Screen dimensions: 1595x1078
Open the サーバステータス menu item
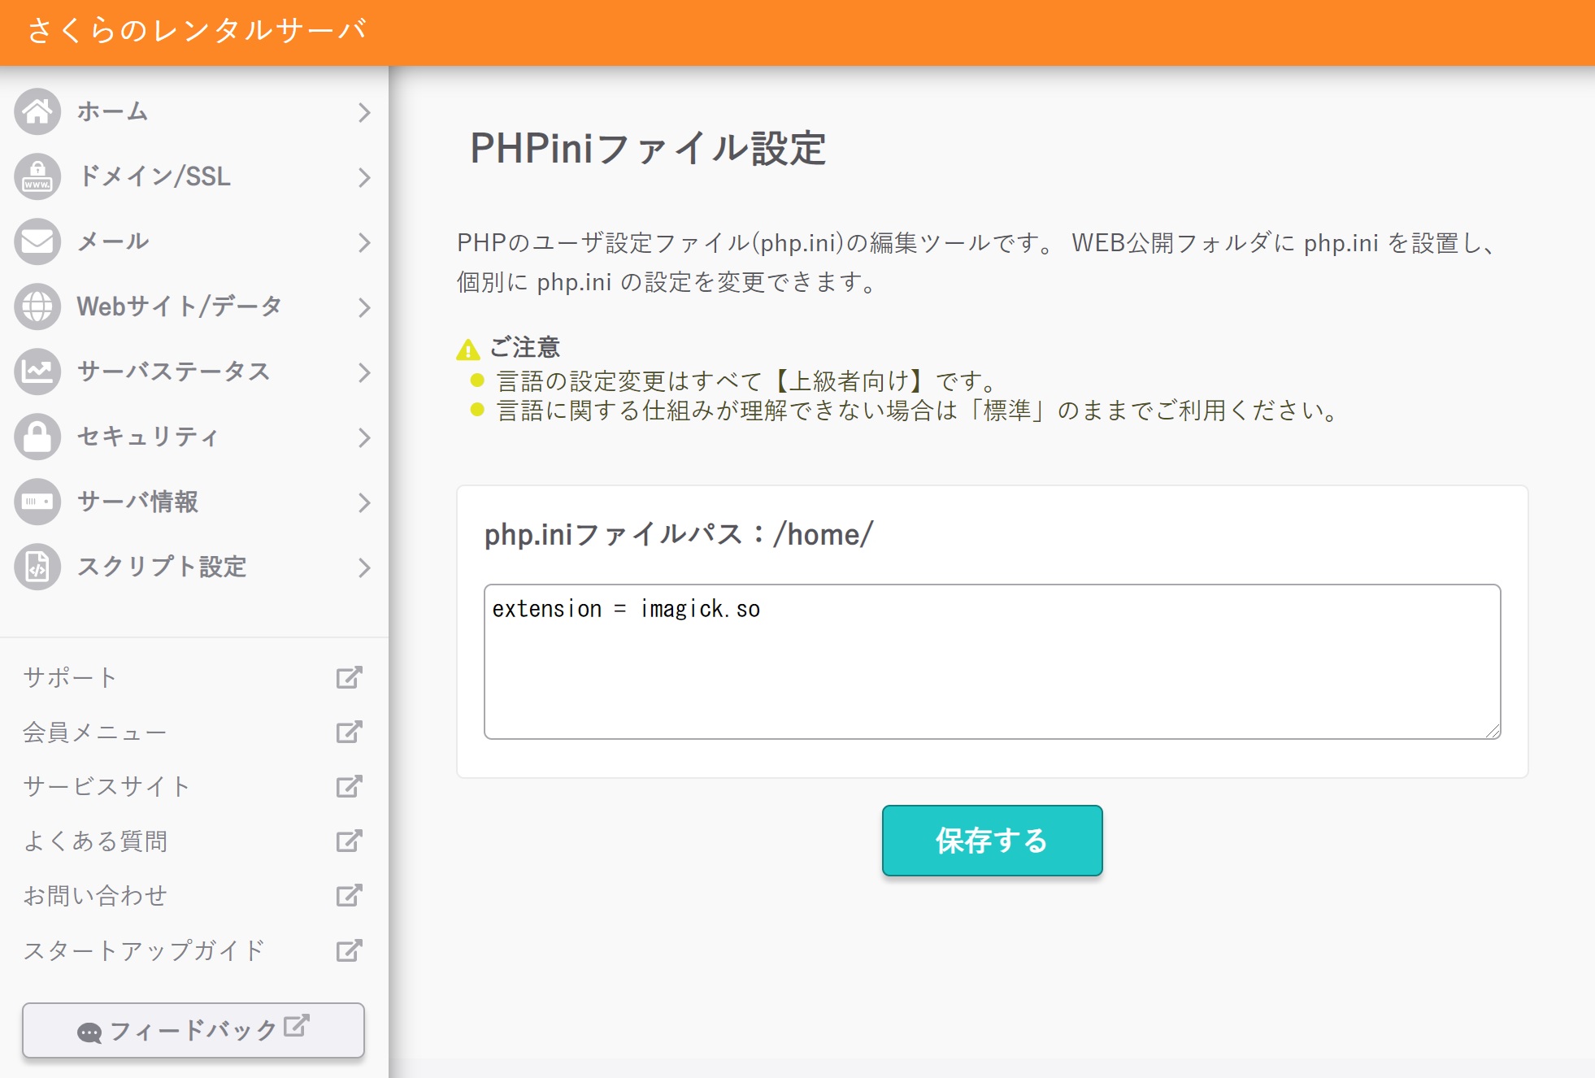point(194,372)
